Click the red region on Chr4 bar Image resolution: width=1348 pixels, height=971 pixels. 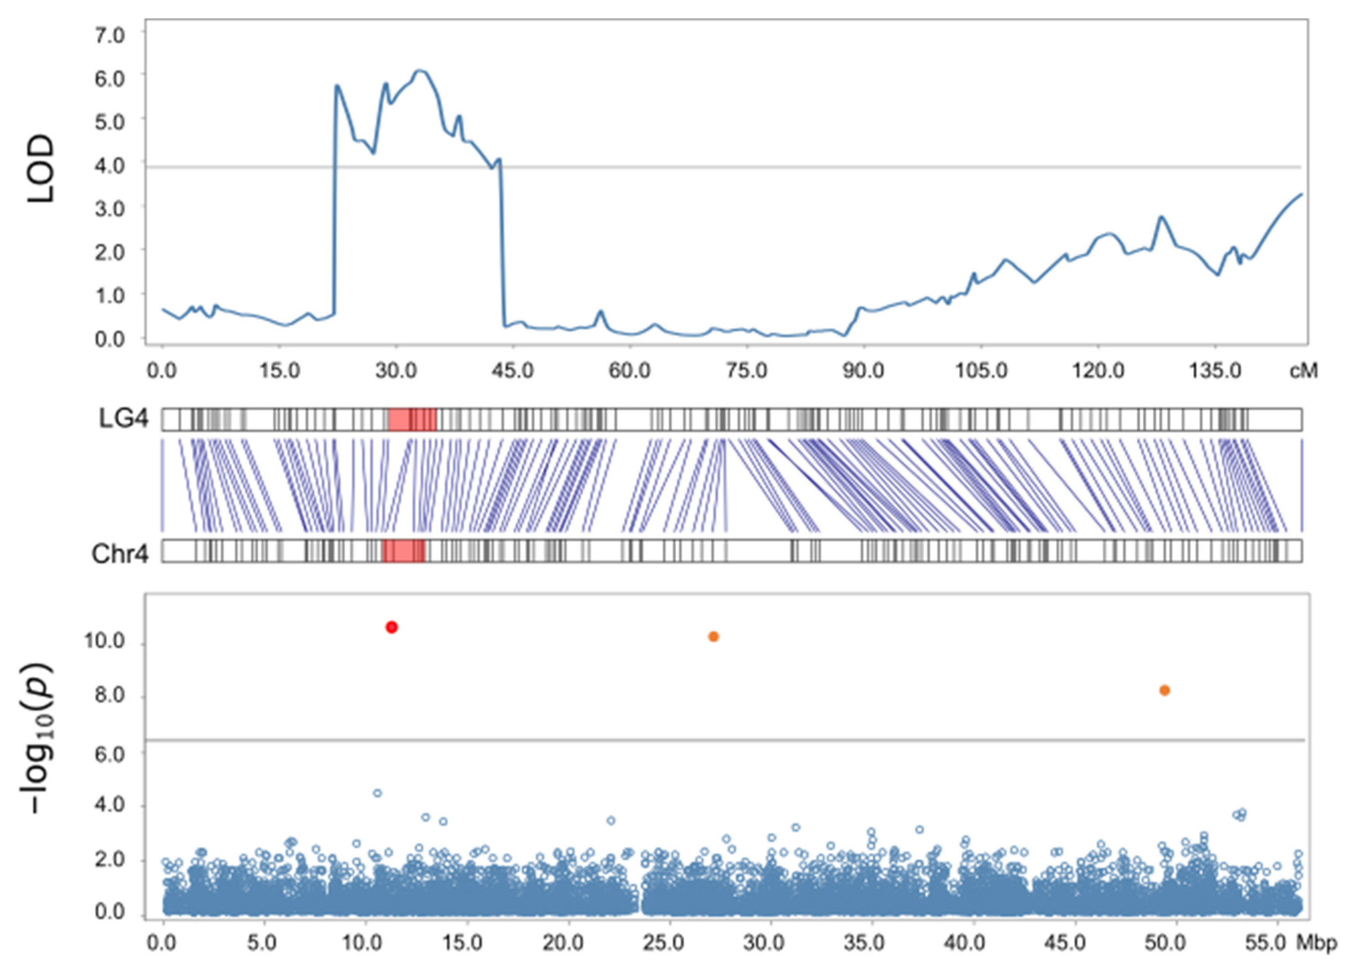pos(404,551)
